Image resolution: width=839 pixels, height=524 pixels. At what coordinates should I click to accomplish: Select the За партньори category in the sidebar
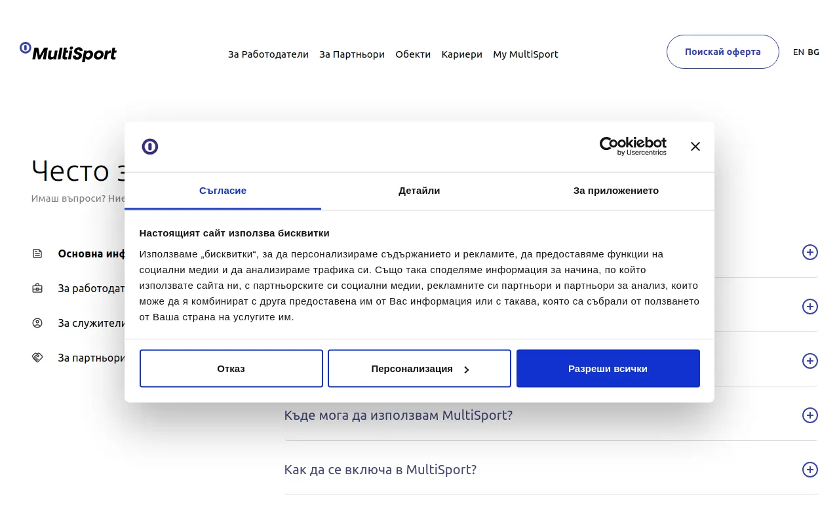(x=91, y=358)
